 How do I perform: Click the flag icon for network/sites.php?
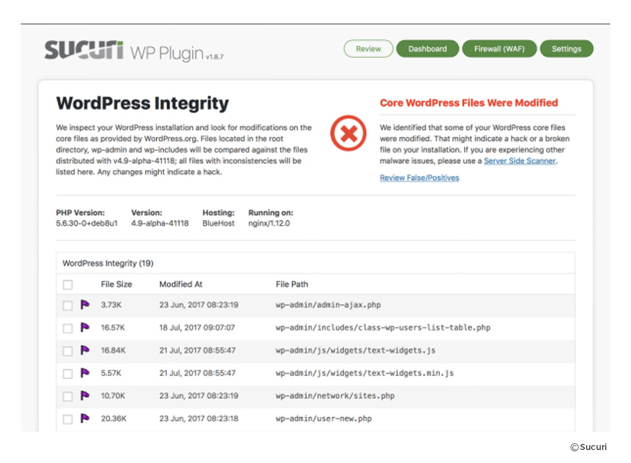pyautogui.click(x=85, y=395)
